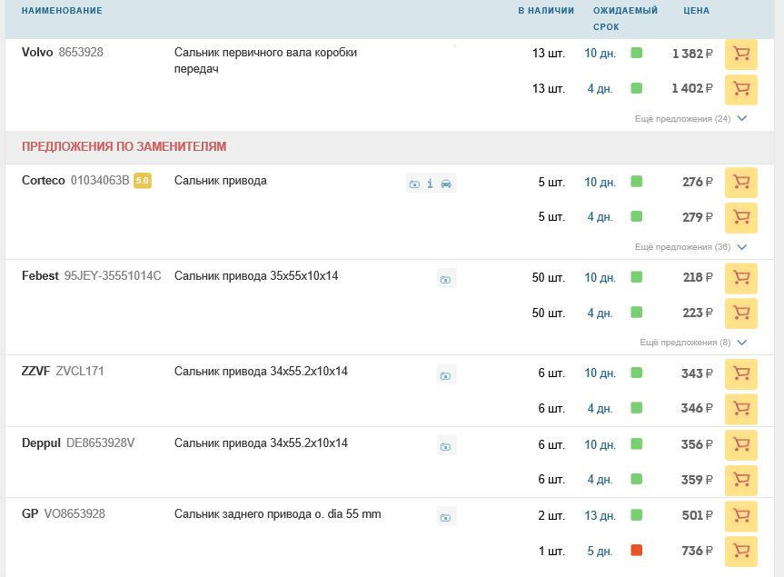Select the 50 шт. quantity for Febest 218 ₽

click(x=549, y=277)
